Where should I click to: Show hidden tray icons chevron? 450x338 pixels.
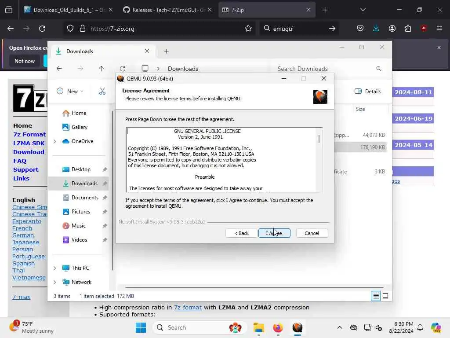click(340, 327)
